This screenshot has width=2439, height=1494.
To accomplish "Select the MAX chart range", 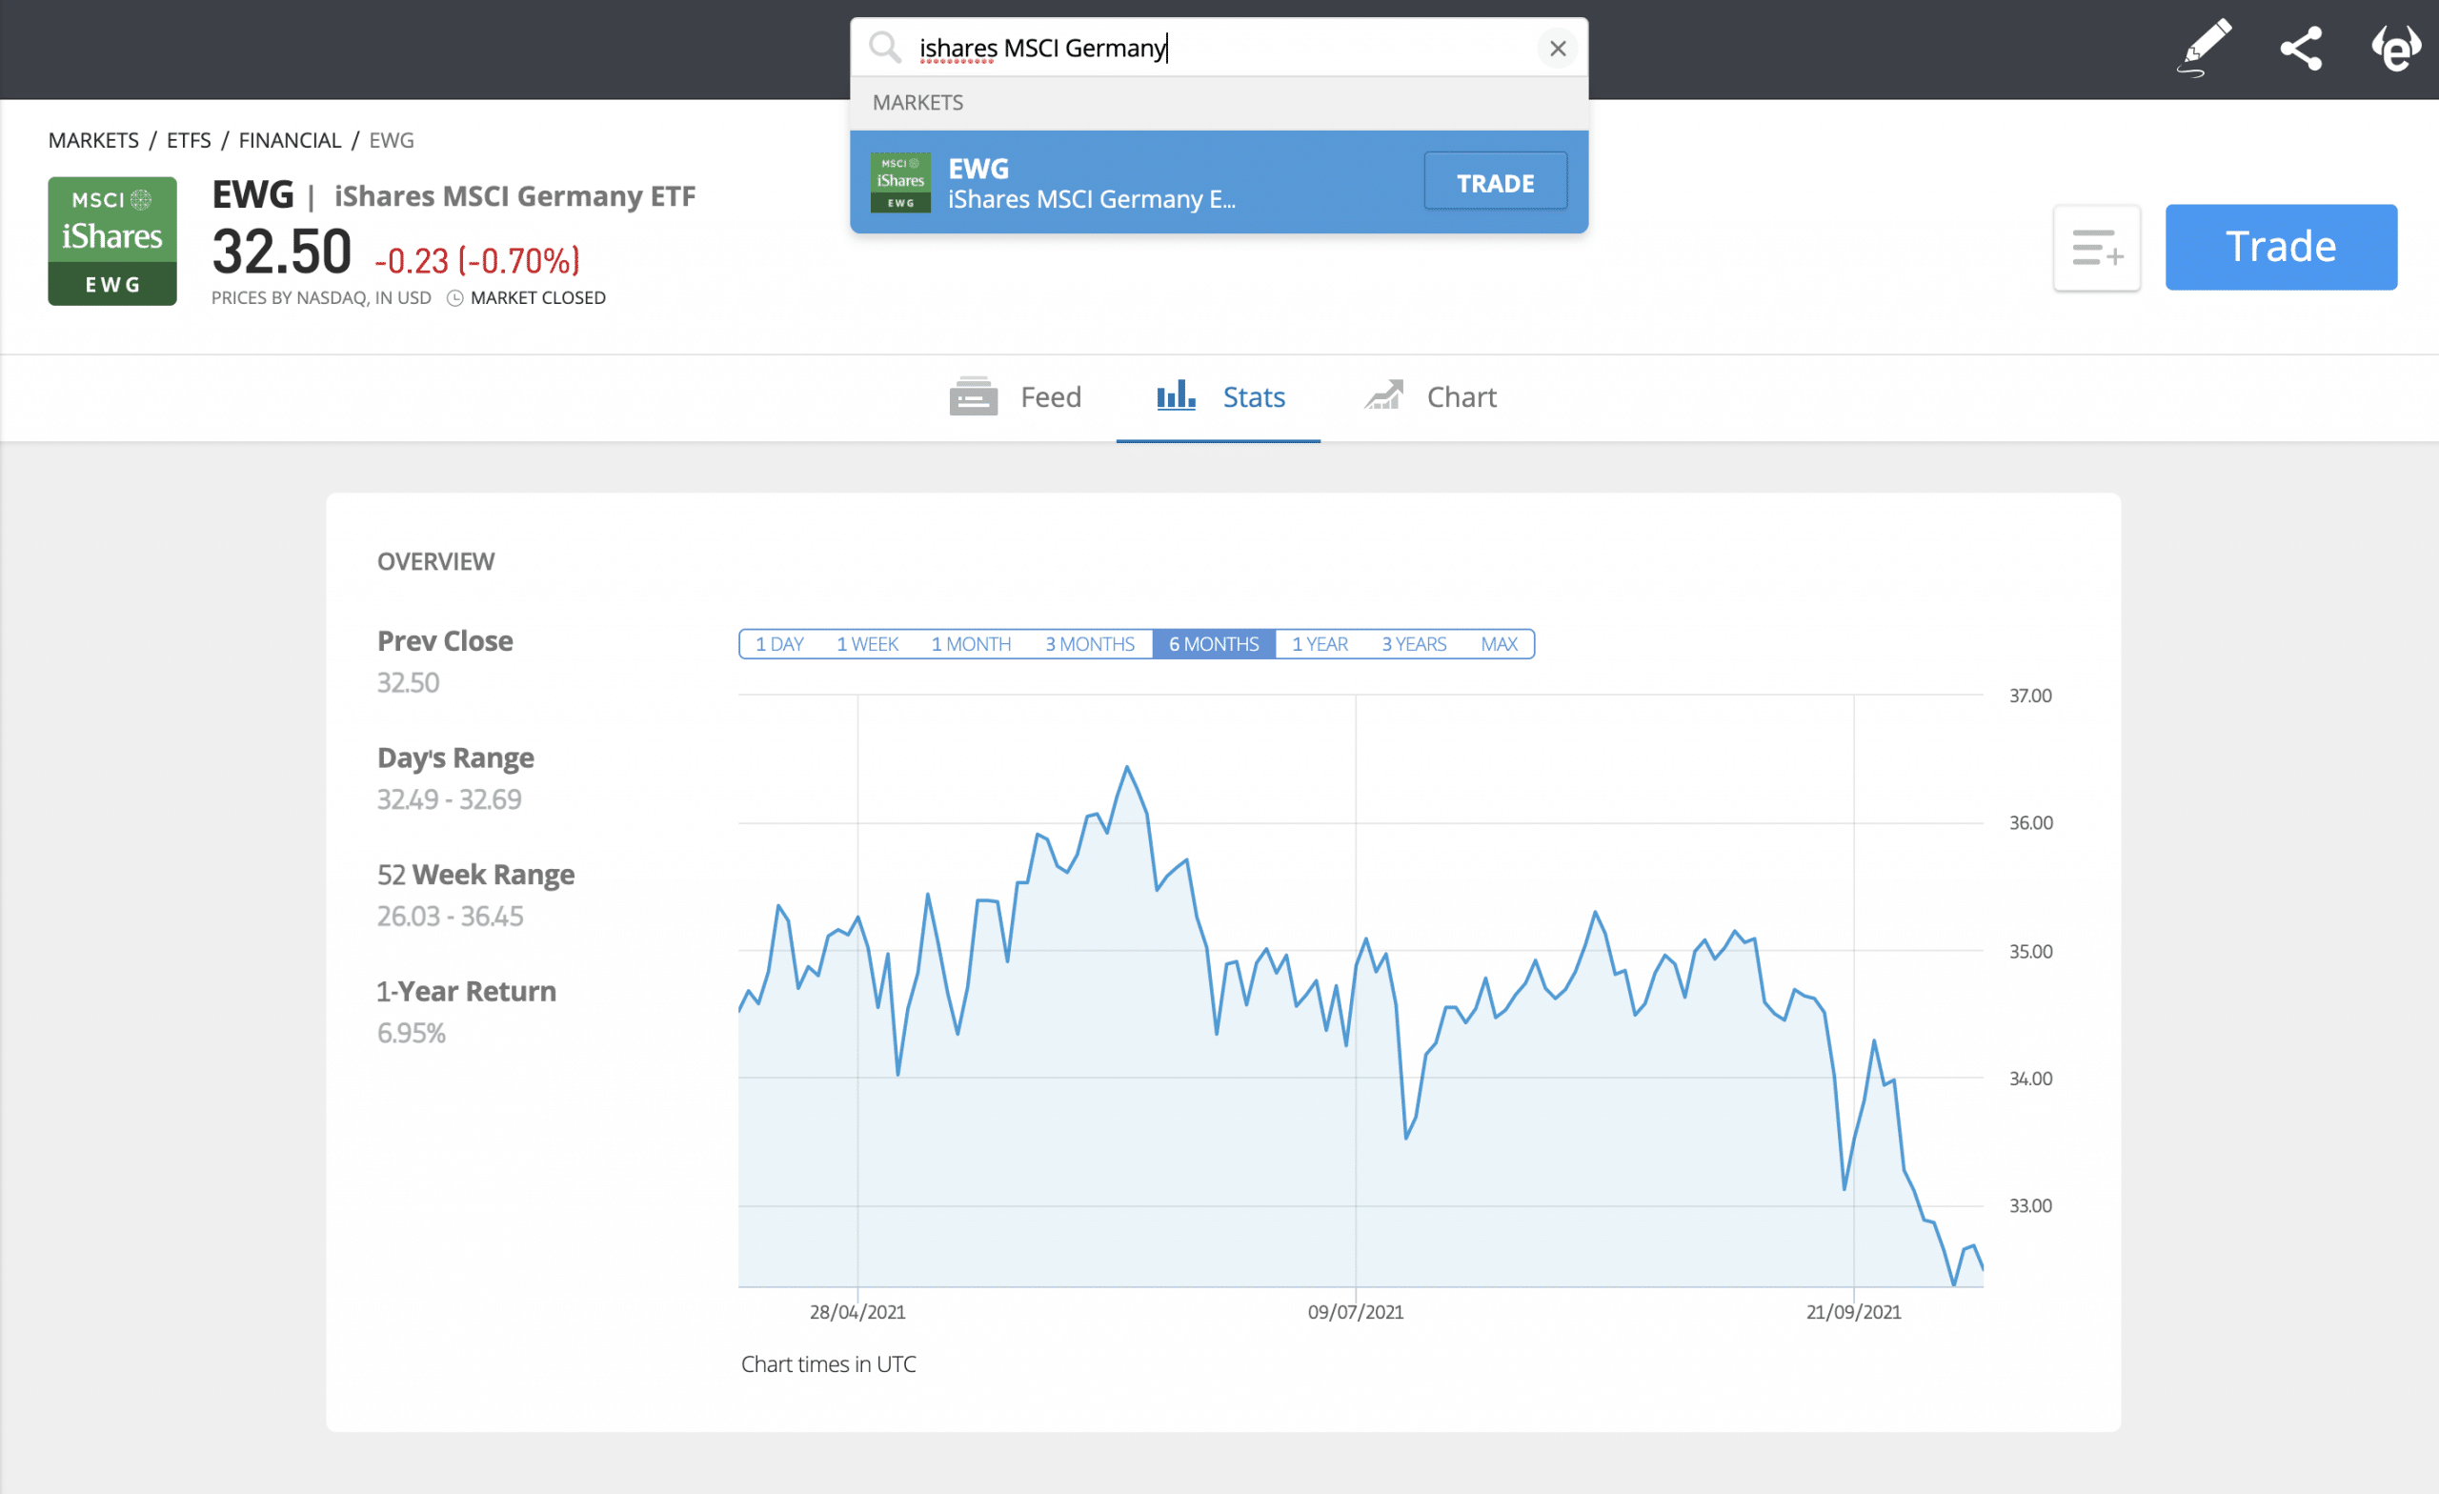I will pyautogui.click(x=1499, y=644).
